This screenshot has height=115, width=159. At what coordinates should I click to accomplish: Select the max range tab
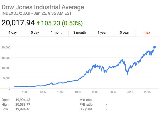(x=147, y=33)
